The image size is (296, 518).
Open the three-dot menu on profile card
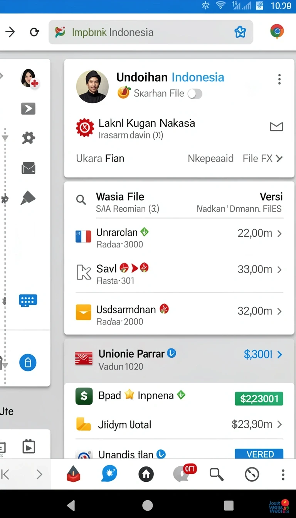pyautogui.click(x=279, y=80)
